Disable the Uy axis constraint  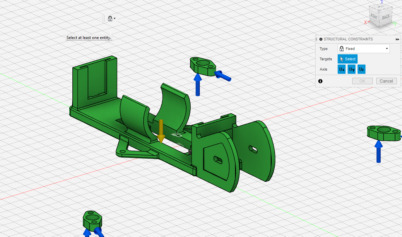click(x=351, y=69)
